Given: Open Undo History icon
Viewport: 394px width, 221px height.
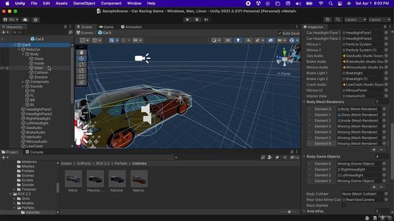Looking at the screenshot, I should coord(328,20).
